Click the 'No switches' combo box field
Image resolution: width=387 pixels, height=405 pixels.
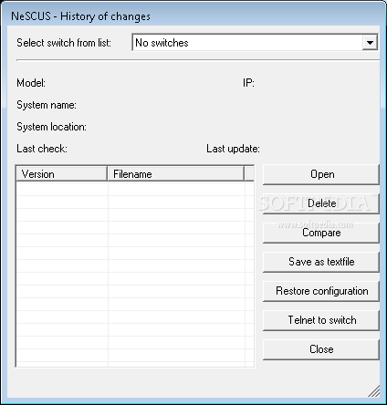(x=255, y=43)
